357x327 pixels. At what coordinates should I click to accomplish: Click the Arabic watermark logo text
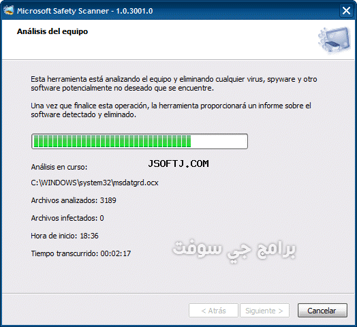[234, 251]
